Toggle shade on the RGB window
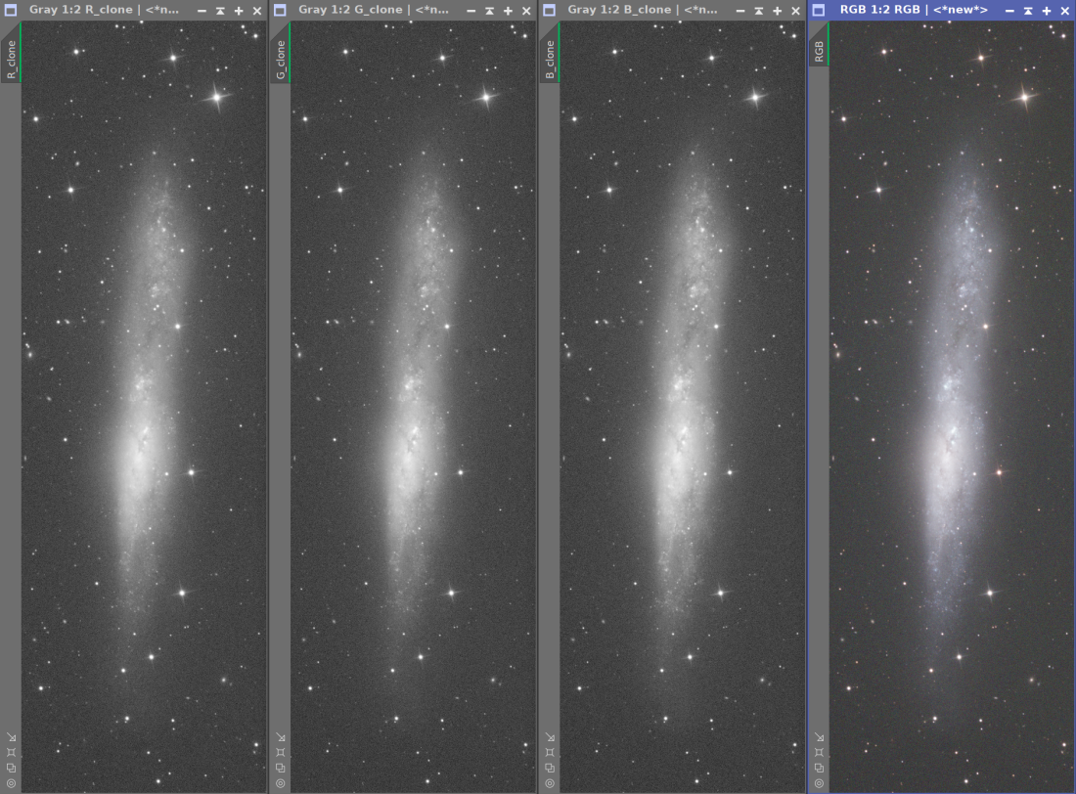Image resolution: width=1076 pixels, height=794 pixels. click(x=1028, y=11)
